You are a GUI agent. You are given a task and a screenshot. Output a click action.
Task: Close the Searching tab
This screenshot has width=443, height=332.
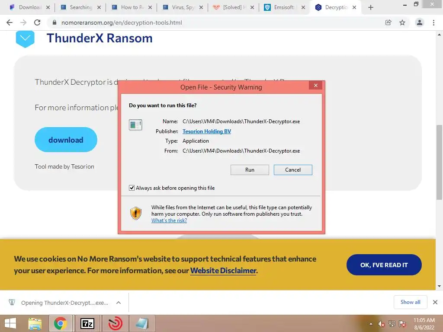tap(99, 7)
